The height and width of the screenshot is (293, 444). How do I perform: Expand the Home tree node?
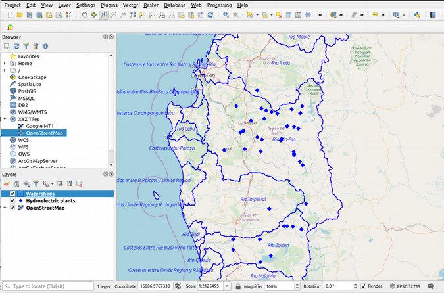tap(5, 64)
